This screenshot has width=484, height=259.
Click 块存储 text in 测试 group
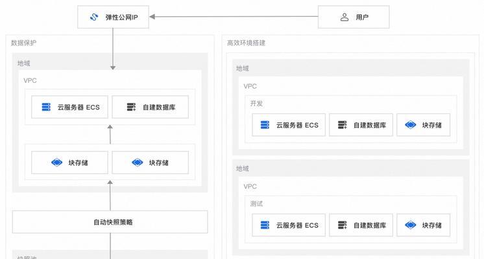432,225
